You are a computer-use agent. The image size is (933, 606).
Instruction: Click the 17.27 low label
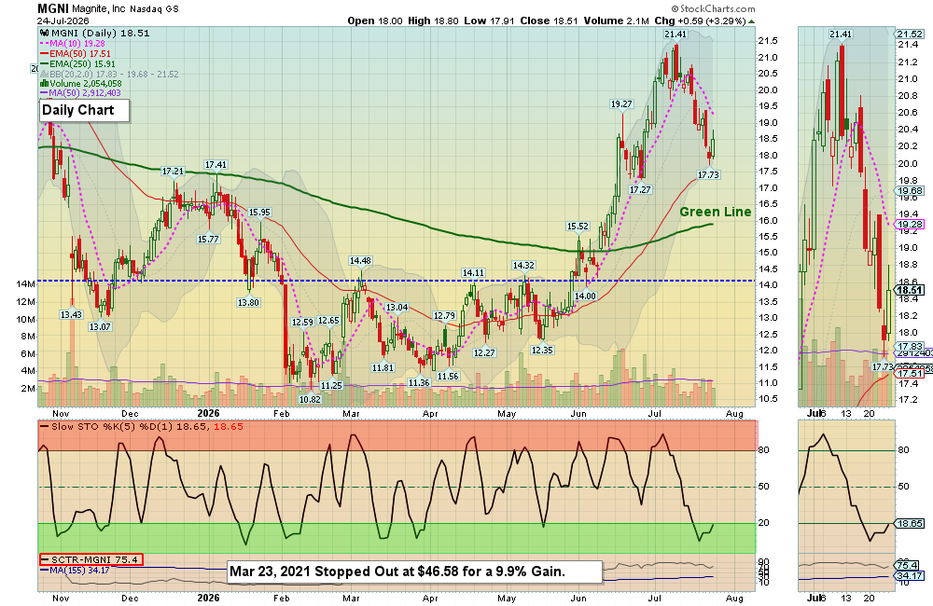point(640,189)
